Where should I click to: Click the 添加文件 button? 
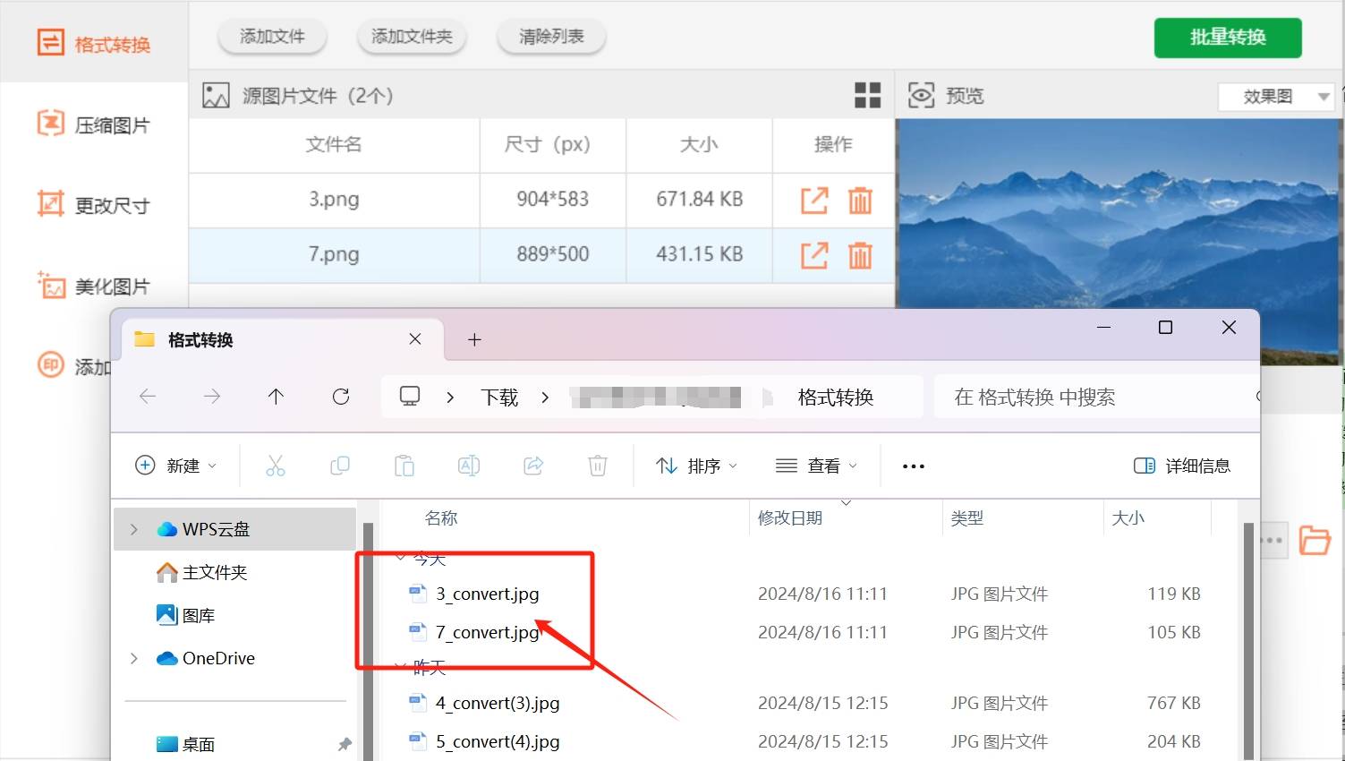point(272,37)
